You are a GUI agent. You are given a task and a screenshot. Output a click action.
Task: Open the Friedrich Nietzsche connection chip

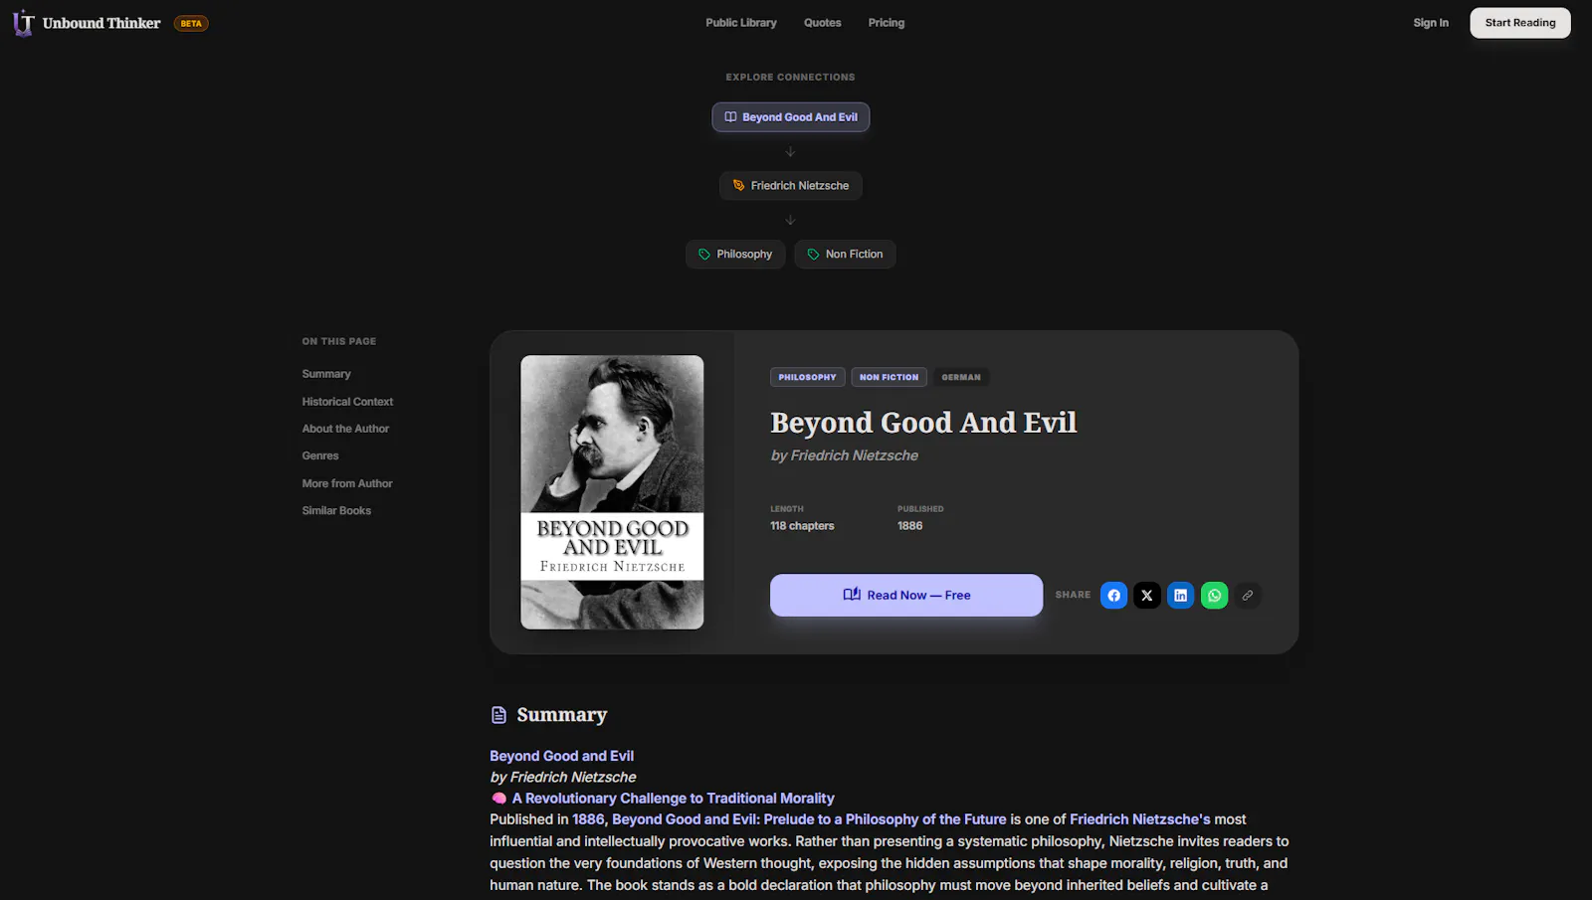coord(791,186)
